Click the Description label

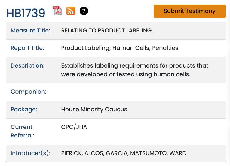28,65
